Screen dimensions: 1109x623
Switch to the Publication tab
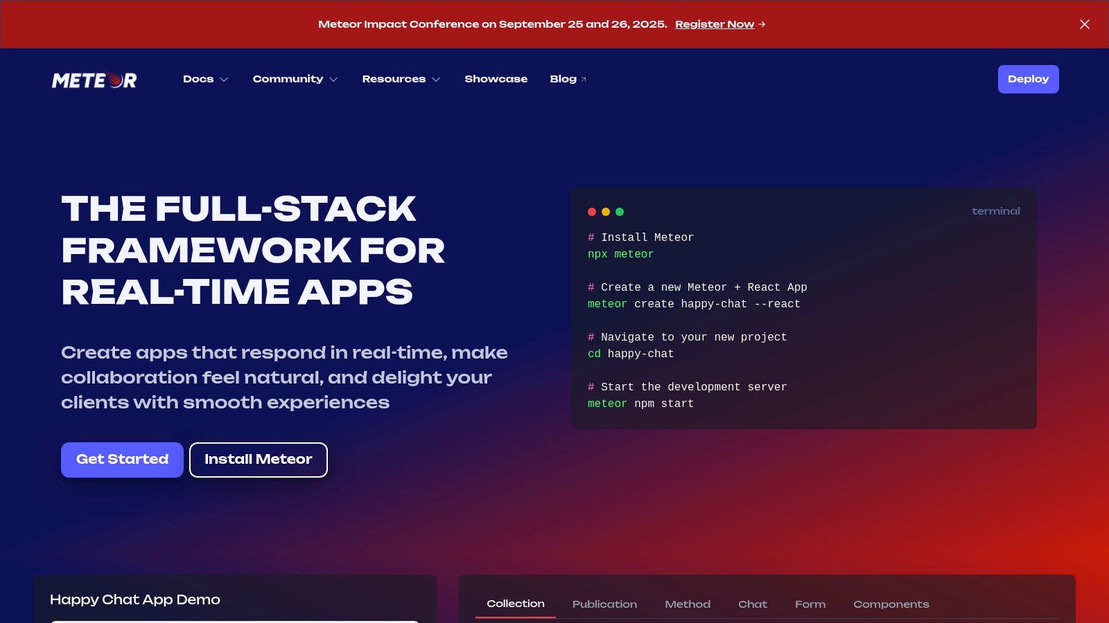(x=604, y=604)
